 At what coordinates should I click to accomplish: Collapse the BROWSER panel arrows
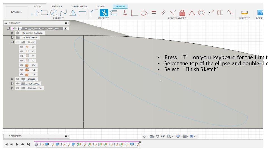pyautogui.click(x=6, y=23)
